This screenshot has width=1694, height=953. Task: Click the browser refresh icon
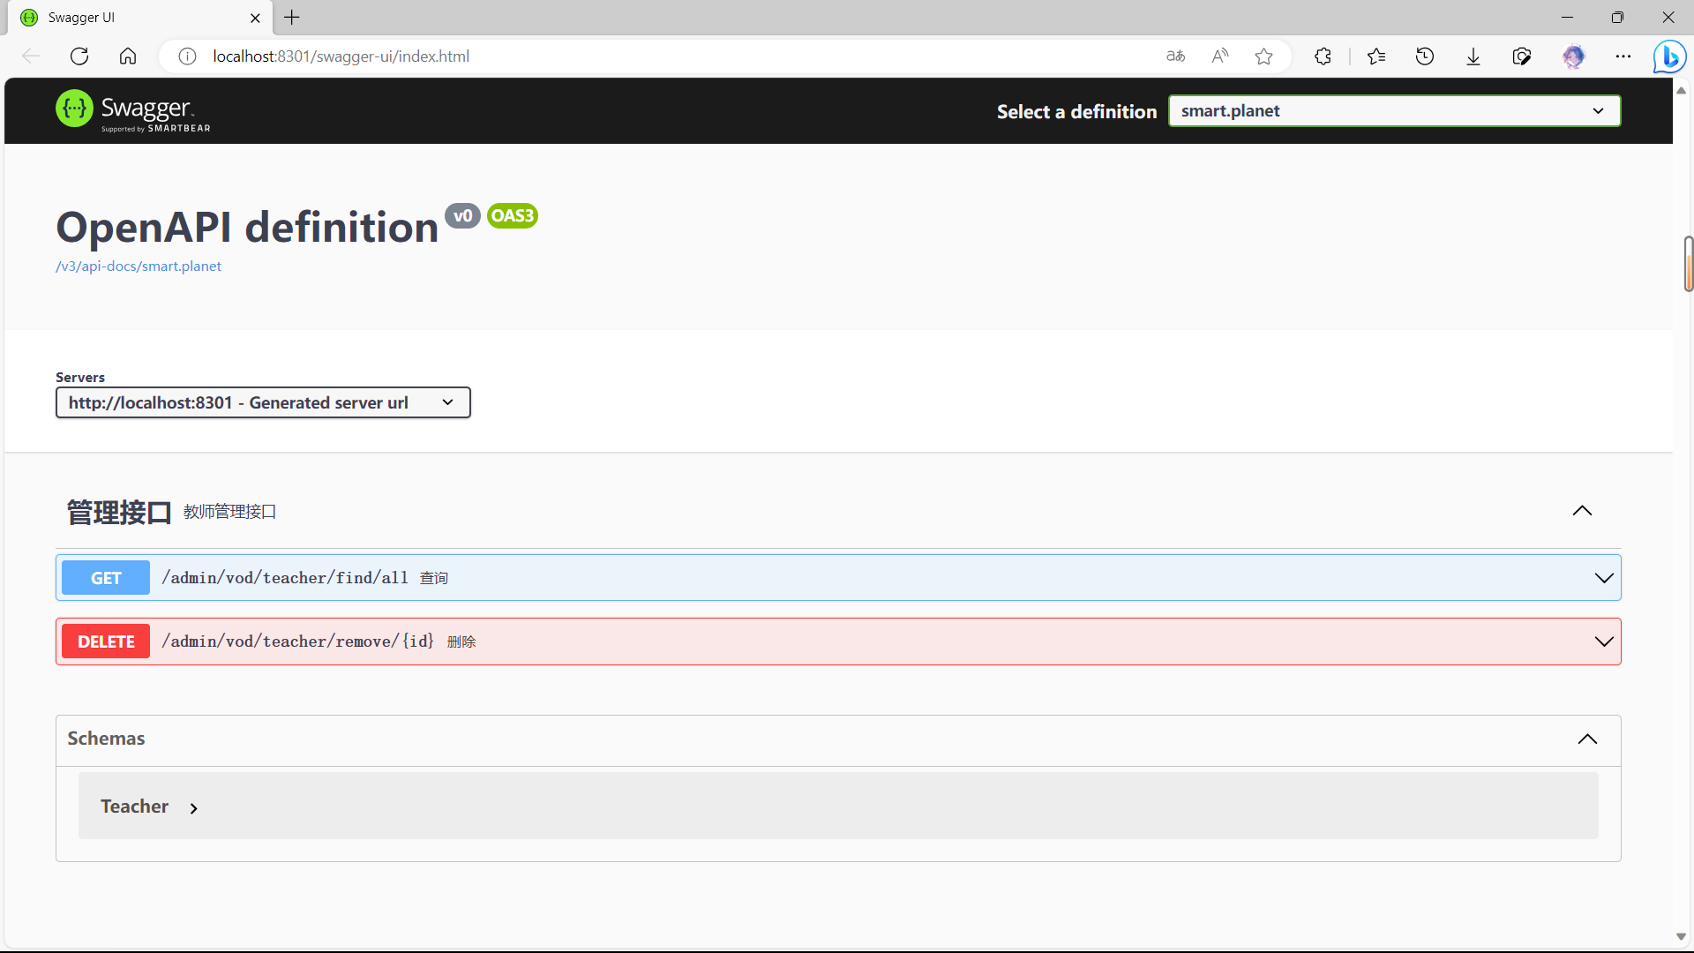[79, 56]
